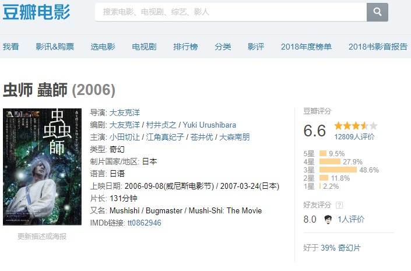
Task: Click the alias text Mushishi / Bugmaster
Action: pos(146,211)
